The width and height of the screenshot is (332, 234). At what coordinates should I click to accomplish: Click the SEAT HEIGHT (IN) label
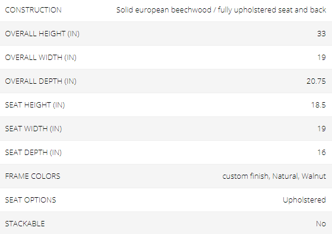pos(35,105)
